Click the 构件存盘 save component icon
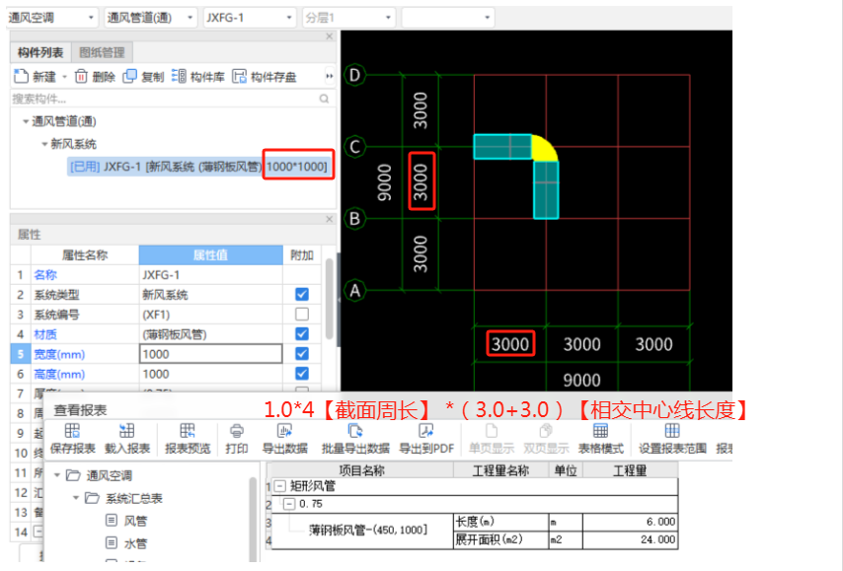 239,76
